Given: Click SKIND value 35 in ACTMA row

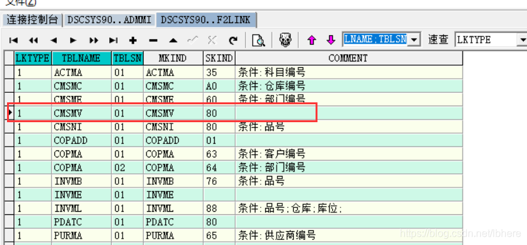Looking at the screenshot, I should coord(219,72).
